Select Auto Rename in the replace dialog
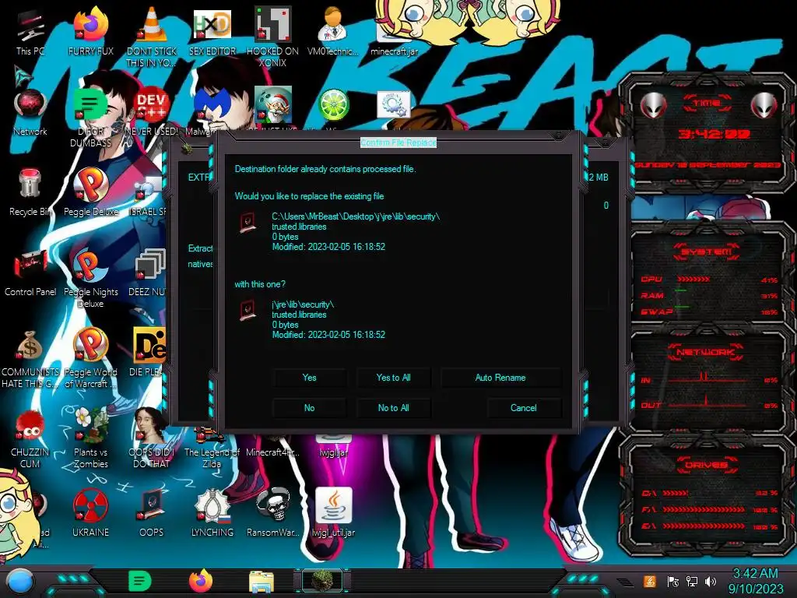Screen dimensions: 797x598 point(500,378)
